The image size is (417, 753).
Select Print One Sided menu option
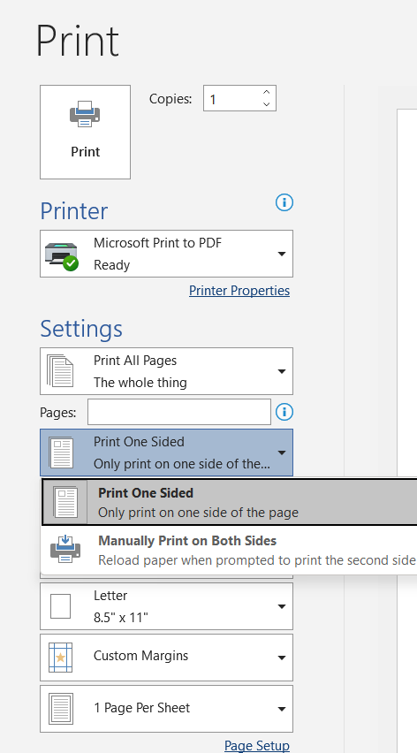tap(230, 502)
